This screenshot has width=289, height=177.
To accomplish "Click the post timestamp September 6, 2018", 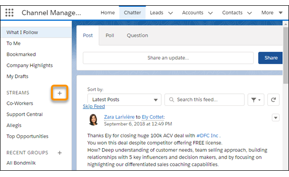I will pos(138,124).
